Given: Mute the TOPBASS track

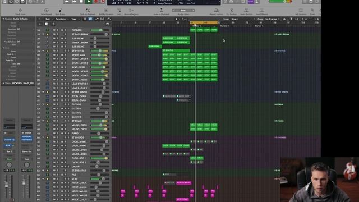Looking at the screenshot, I should click(54, 30).
